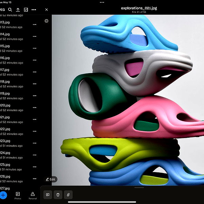Select the 015.jpg file row
The width and height of the screenshot is (204, 204).
pos(19,48)
